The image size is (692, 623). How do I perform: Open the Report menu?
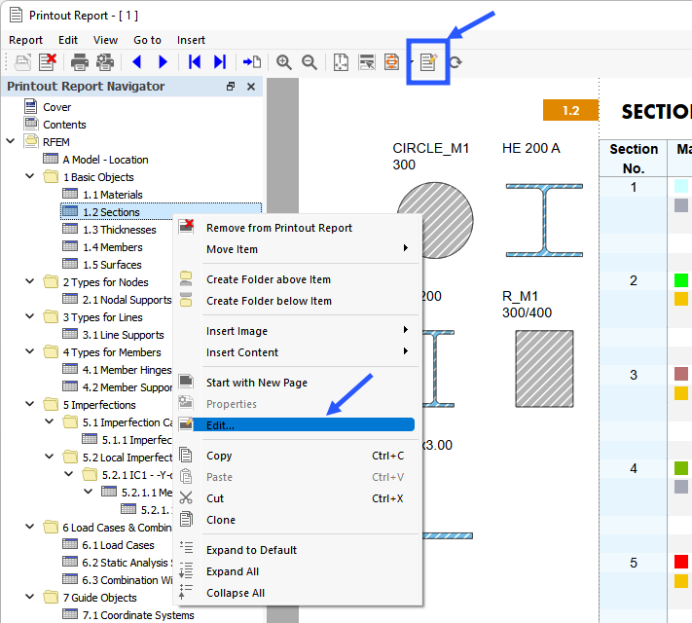pos(25,40)
